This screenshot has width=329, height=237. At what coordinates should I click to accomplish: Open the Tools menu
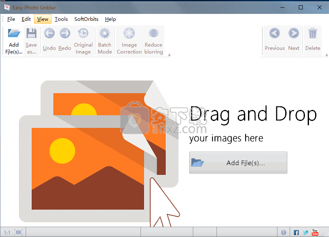[x=61, y=19]
